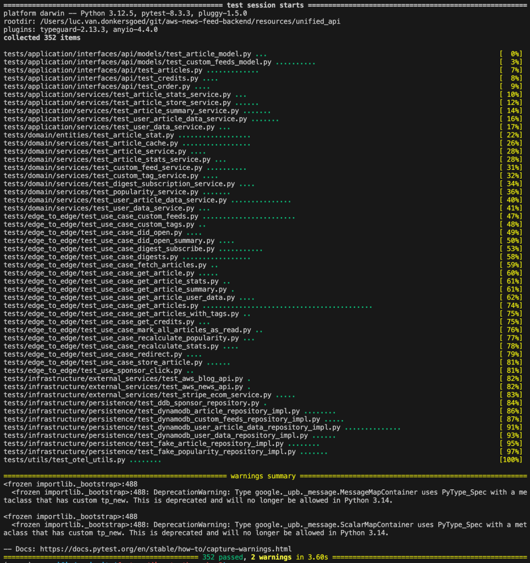
Task: Click the "test session starts" header text
Action: (265, 5)
